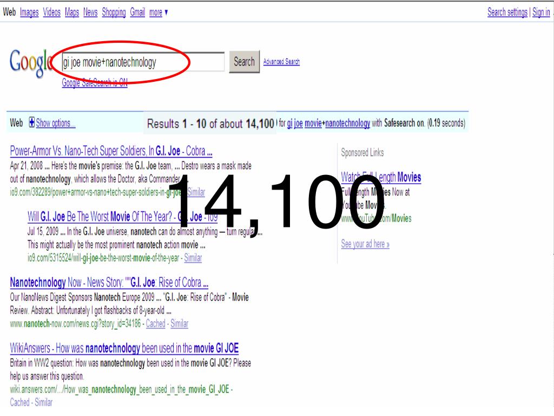The width and height of the screenshot is (554, 416).
Task: Open Nanotechnology Now News Story result
Action: (x=109, y=282)
